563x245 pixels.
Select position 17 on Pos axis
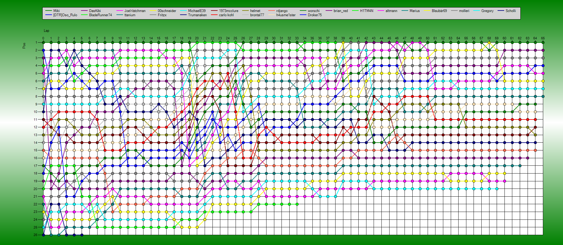pyautogui.click(x=35, y=166)
